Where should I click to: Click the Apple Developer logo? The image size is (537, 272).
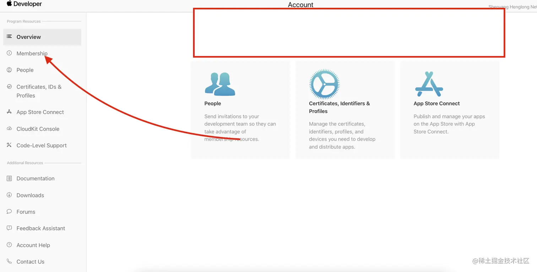(x=24, y=4)
